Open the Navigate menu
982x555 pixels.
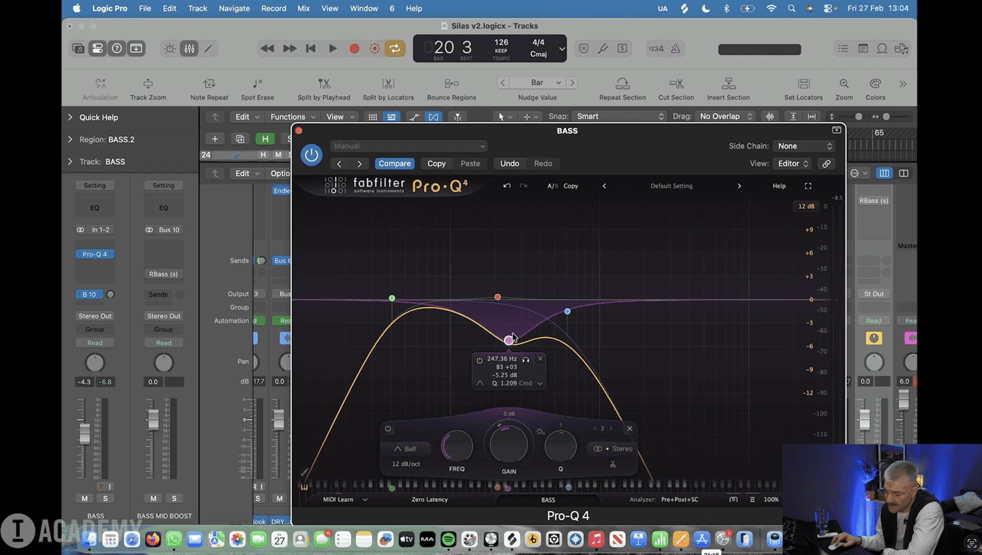coord(234,9)
